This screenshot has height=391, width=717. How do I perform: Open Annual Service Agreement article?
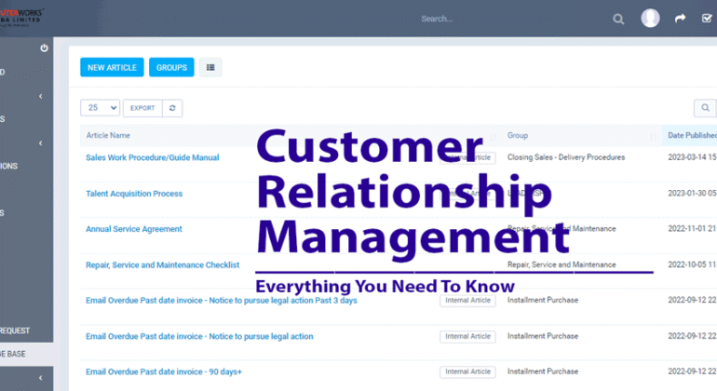133,229
